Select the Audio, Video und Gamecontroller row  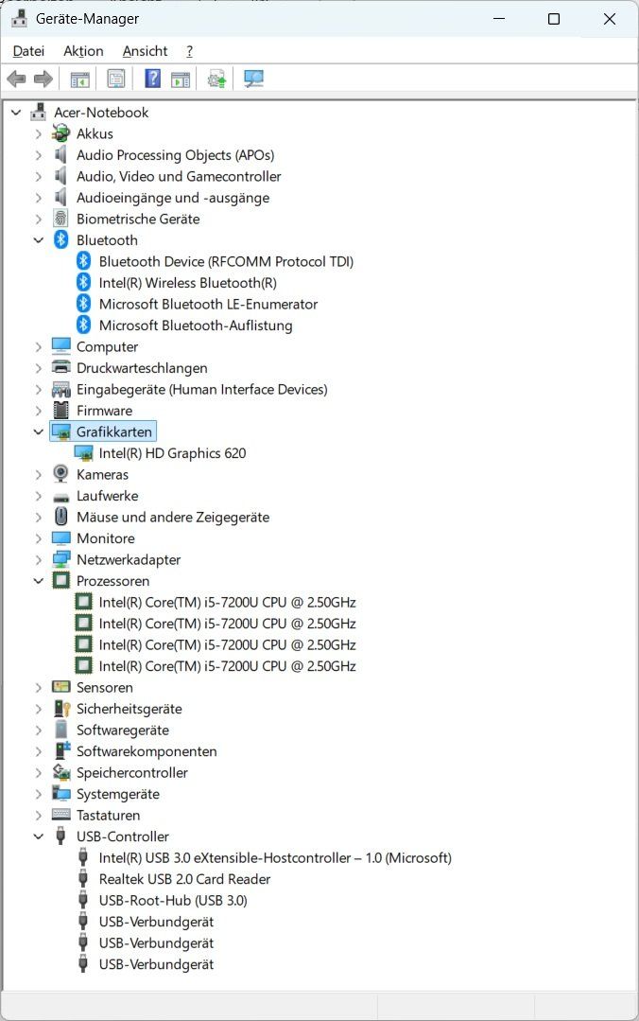(x=179, y=176)
